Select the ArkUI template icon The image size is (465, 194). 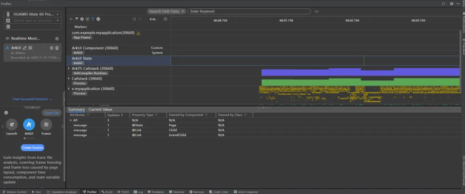coord(29,124)
